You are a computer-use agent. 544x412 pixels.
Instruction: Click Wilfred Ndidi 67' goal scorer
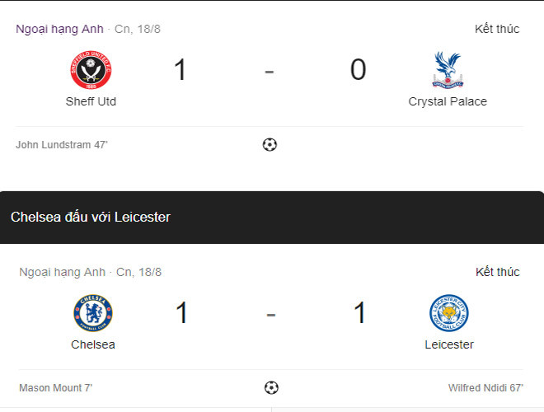coord(484,387)
